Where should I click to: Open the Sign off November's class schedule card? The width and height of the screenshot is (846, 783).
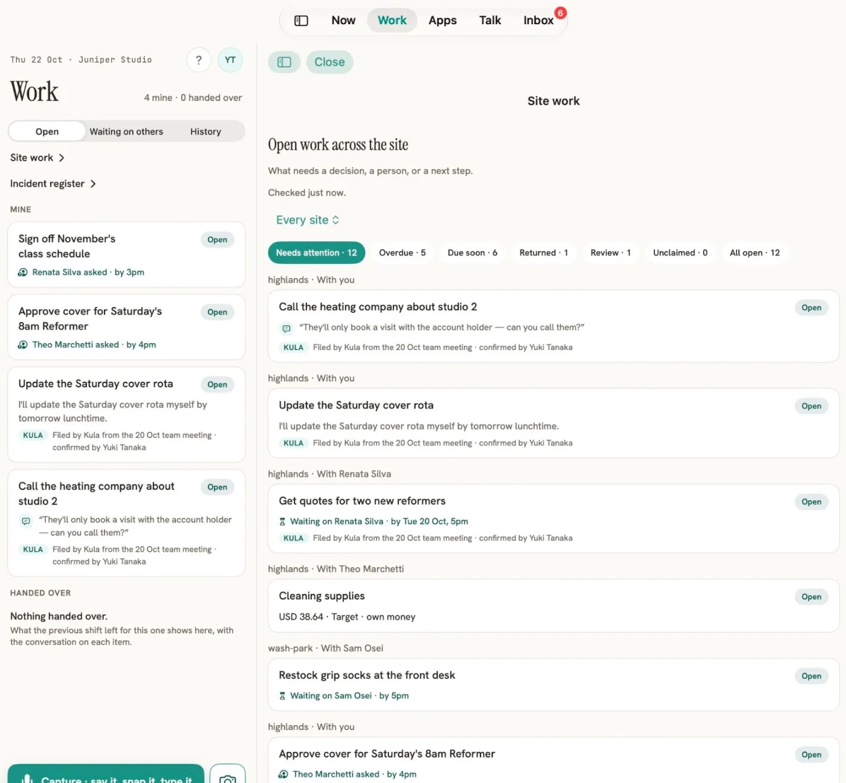coord(126,254)
